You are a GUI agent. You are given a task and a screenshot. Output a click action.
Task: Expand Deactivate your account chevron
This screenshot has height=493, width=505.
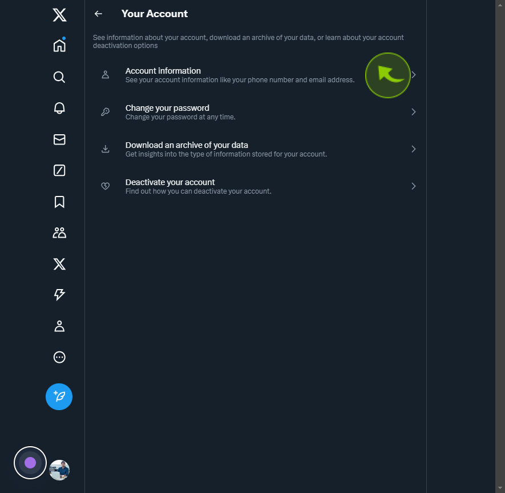[x=414, y=186]
